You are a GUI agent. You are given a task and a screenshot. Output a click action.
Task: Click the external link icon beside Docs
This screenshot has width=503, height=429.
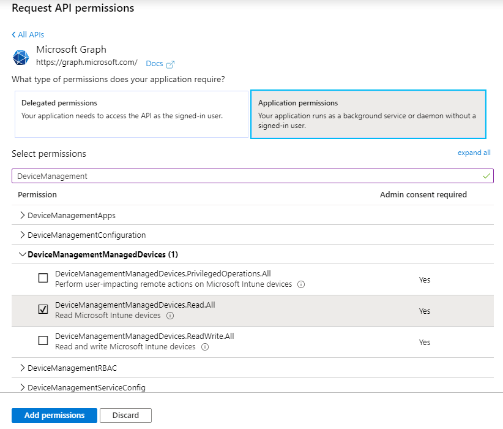(x=171, y=64)
